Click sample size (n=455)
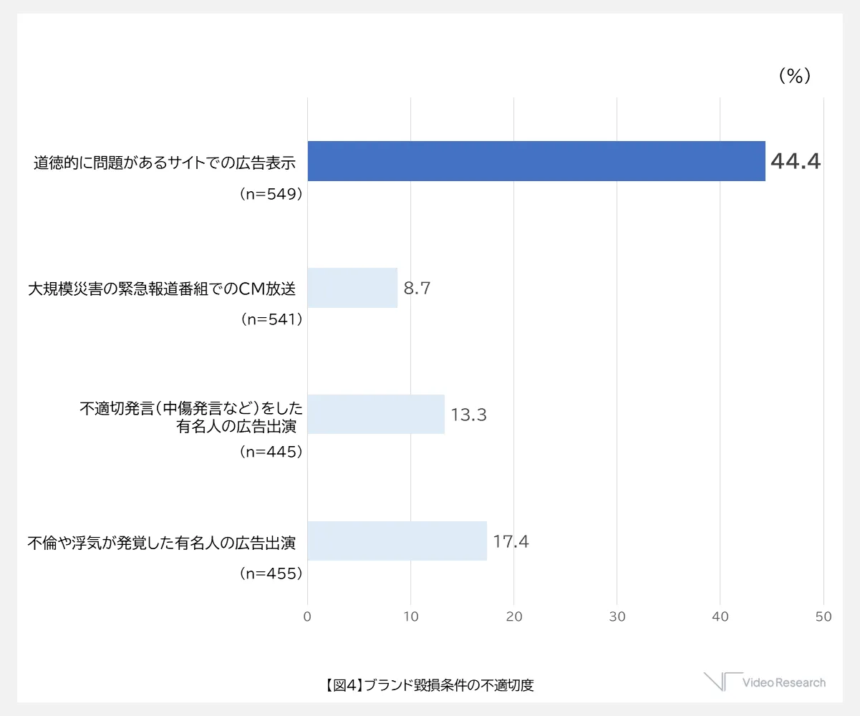Image resolution: width=860 pixels, height=716 pixels. click(x=271, y=574)
